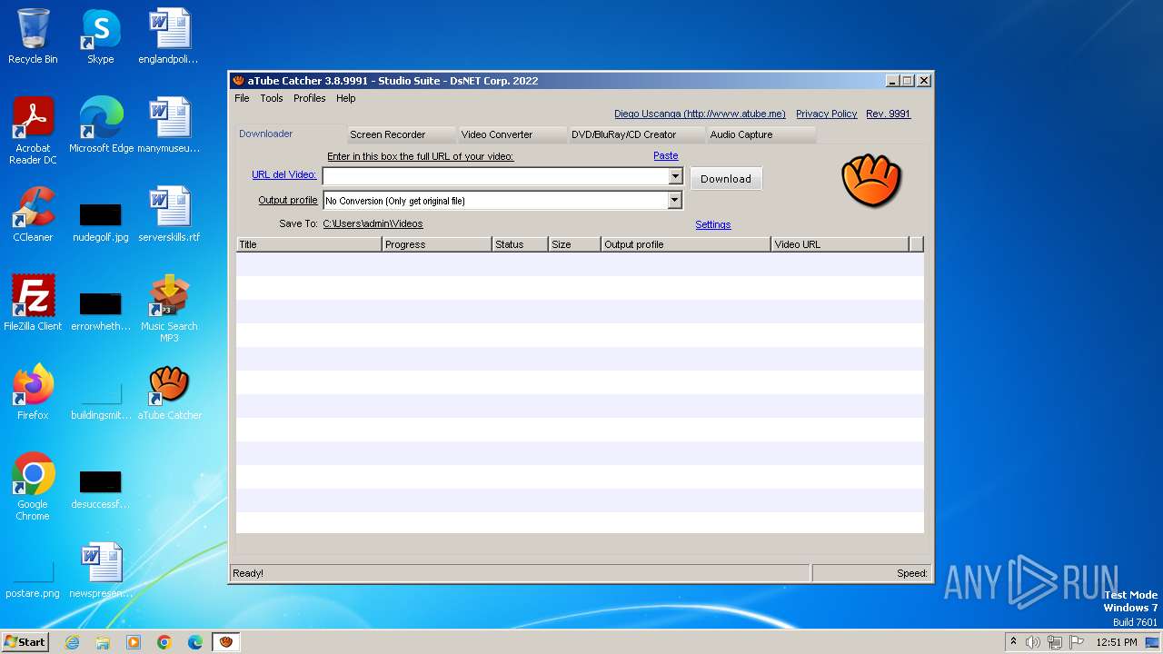Sort by Output profile column header
The height and width of the screenshot is (654, 1163).
(686, 244)
